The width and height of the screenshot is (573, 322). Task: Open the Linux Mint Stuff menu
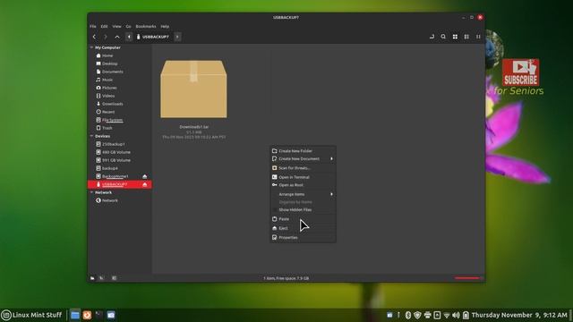pyautogui.click(x=32, y=315)
